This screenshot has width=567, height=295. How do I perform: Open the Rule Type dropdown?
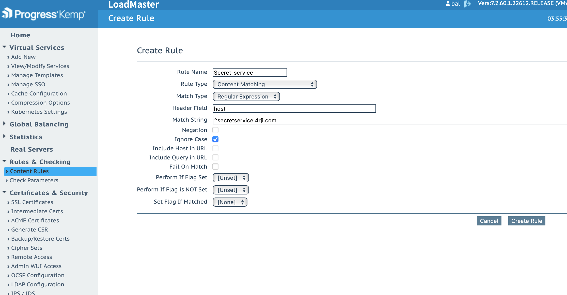[x=265, y=84]
